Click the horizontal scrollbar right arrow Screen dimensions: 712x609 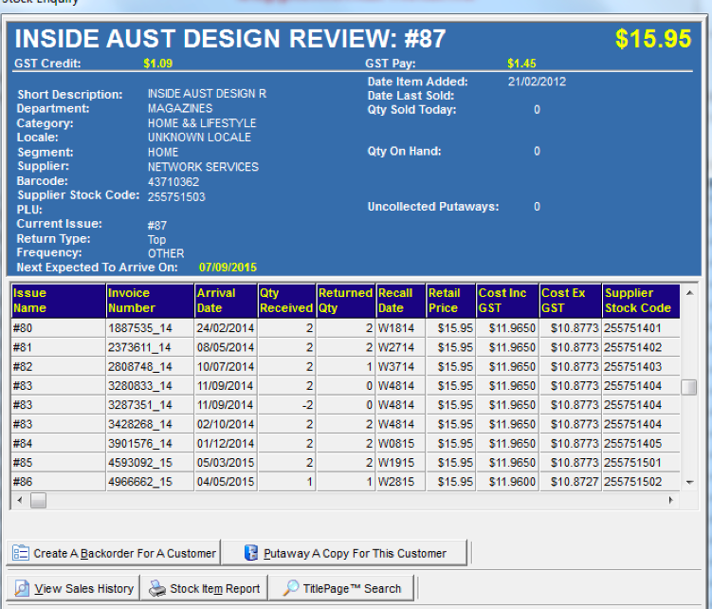coord(672,500)
